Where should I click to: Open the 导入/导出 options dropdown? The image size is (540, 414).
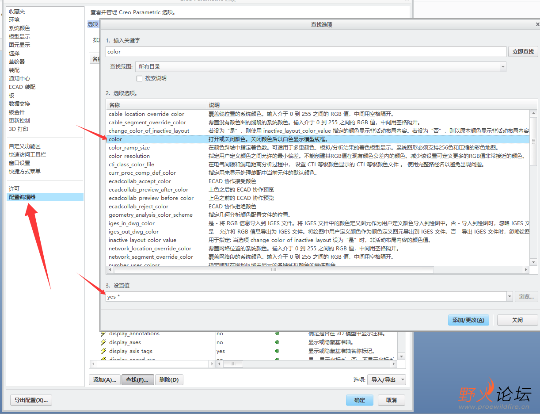tap(387, 379)
